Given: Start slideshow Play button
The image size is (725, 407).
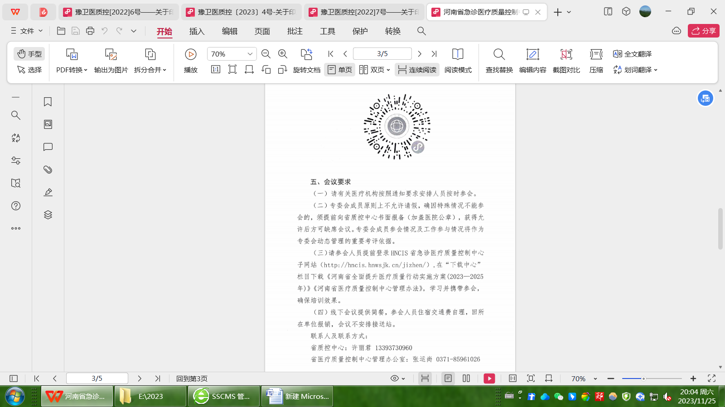Looking at the screenshot, I should [191, 61].
